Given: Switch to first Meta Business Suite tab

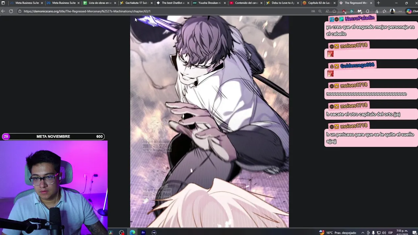Looking at the screenshot, I should pyautogui.click(x=26, y=3).
